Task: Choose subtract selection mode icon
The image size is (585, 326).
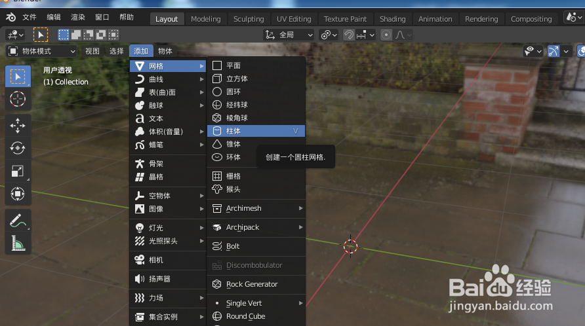Action: point(89,35)
